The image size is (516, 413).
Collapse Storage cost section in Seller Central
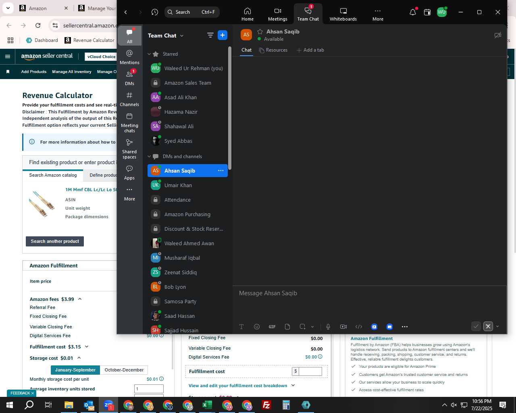point(79,358)
